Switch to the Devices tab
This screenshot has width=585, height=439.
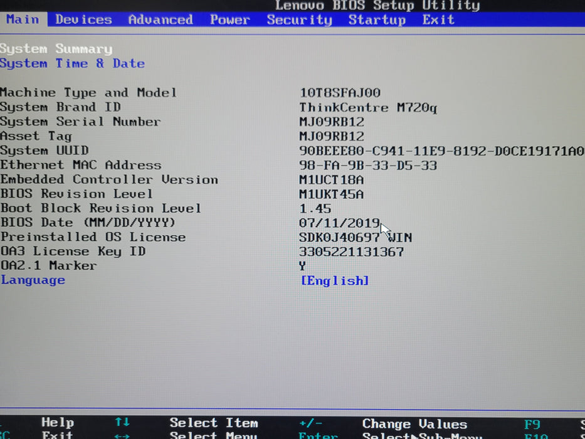tap(83, 20)
